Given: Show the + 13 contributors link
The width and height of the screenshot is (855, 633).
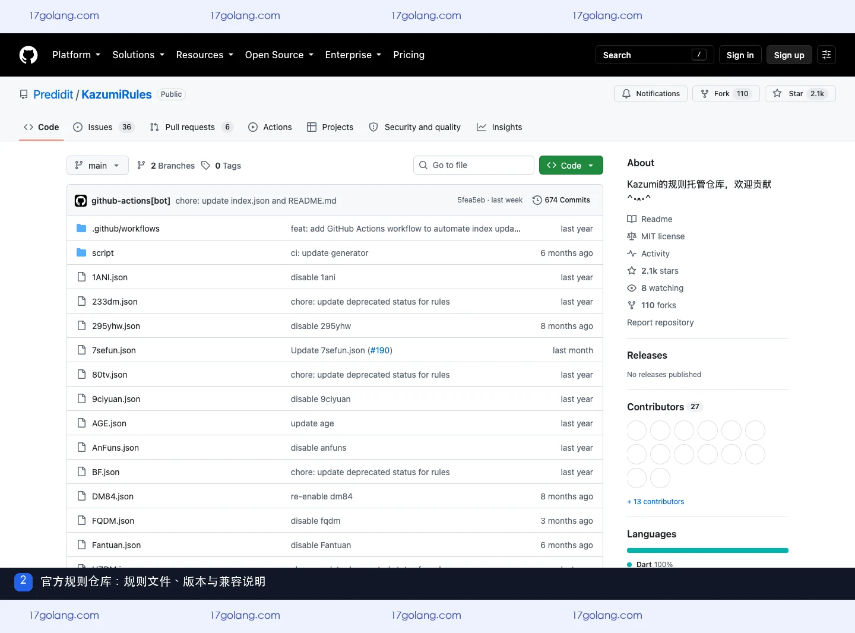Looking at the screenshot, I should pos(655,502).
